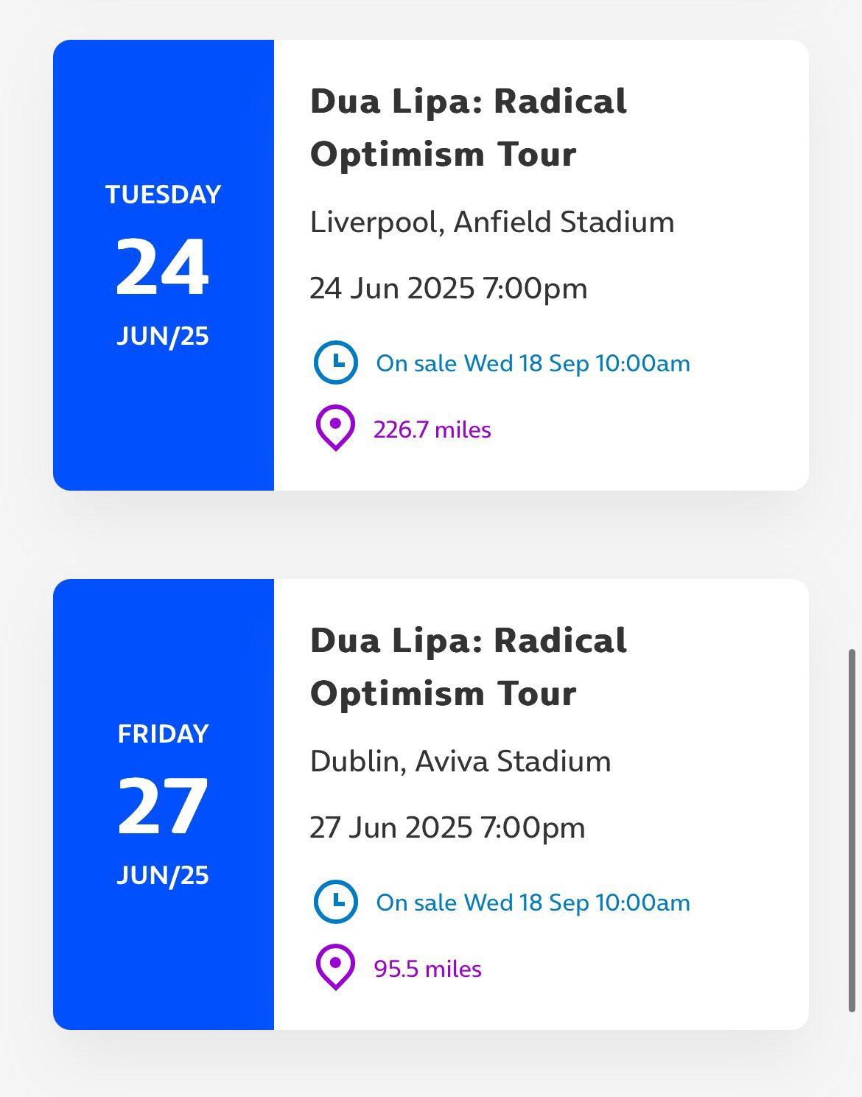The height and width of the screenshot is (1097, 862).
Task: Click the 226.7 miles distance label
Action: 432,430
